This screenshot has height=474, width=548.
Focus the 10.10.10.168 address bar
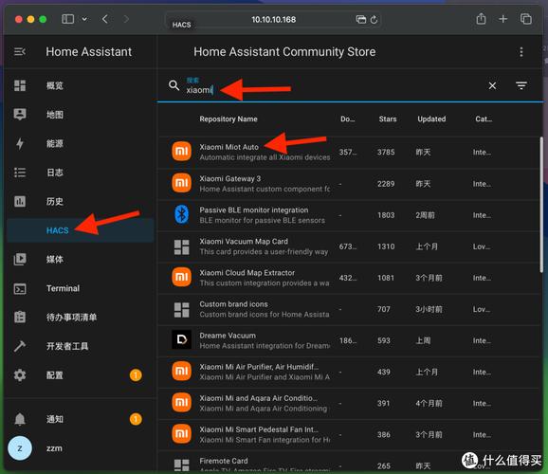coord(273,20)
